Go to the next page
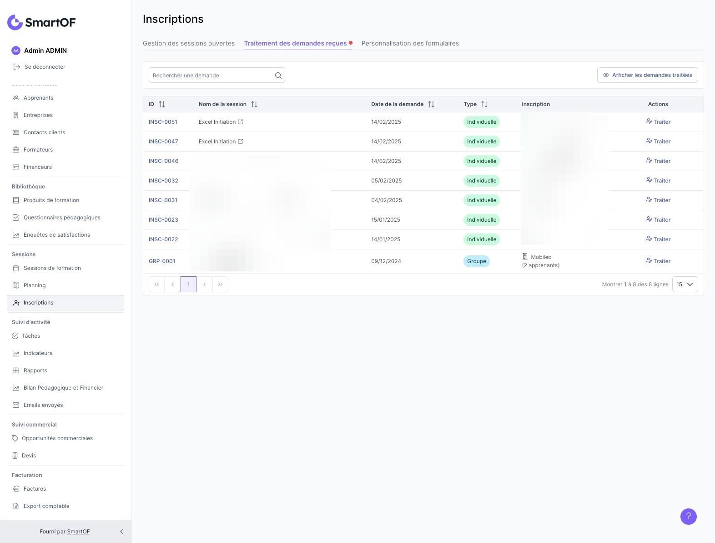The image size is (715, 543). [x=204, y=284]
